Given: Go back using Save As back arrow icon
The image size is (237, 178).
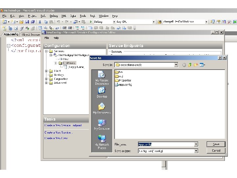Looking at the screenshot, I should pyautogui.click(x=184, y=65).
